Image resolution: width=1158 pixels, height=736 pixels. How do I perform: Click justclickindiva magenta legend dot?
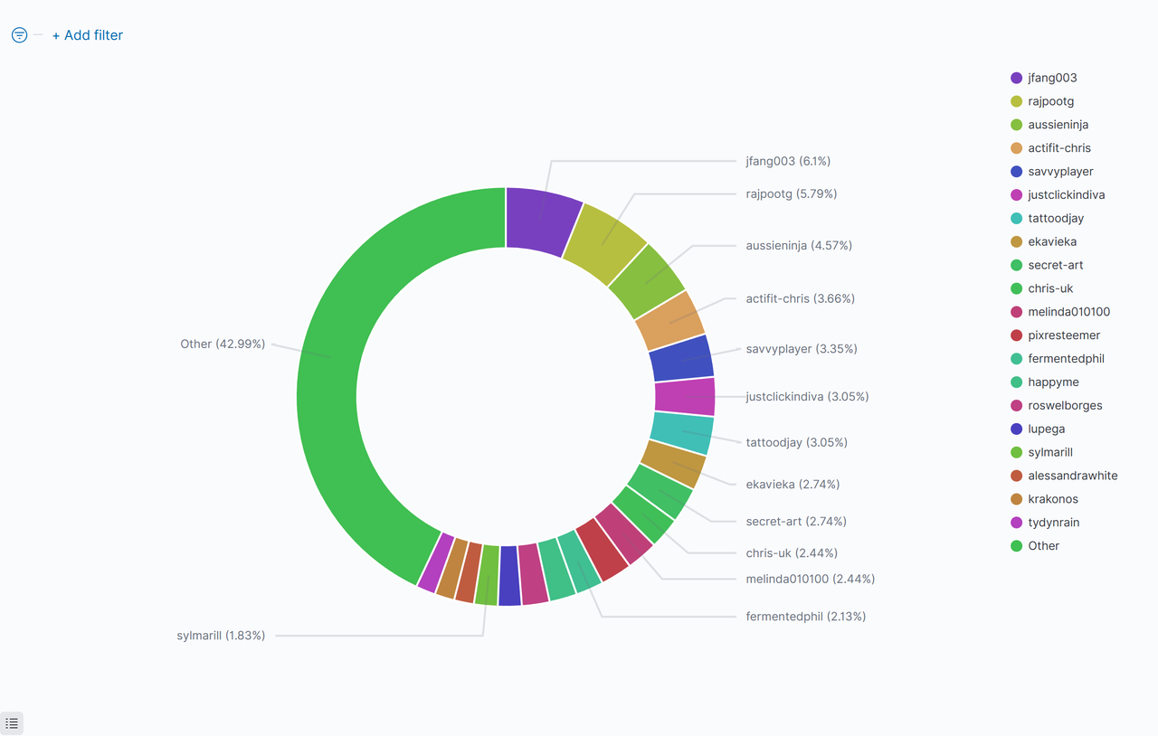coord(1016,195)
